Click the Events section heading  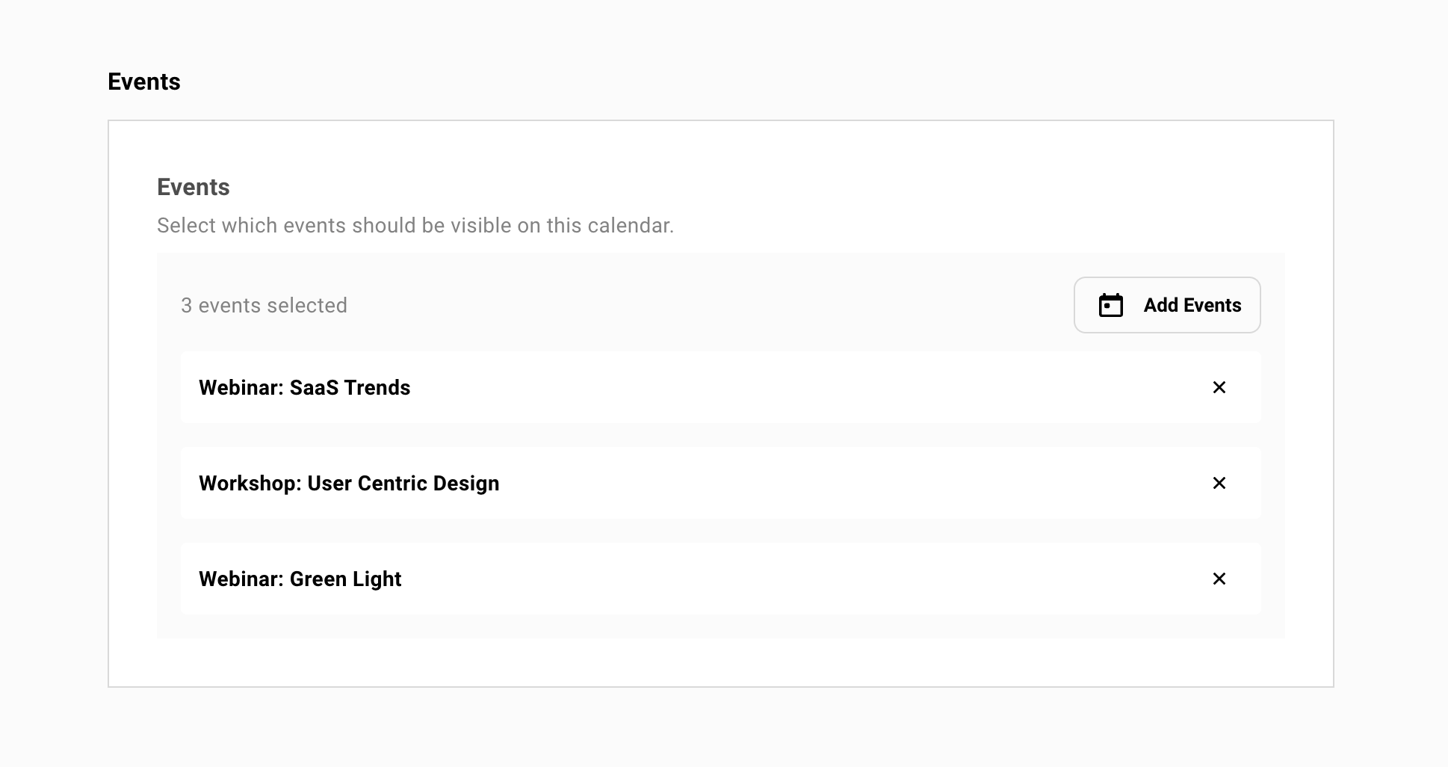[x=144, y=81]
